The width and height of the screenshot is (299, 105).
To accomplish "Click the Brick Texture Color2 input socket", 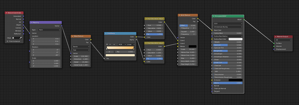I will pos(178,43).
